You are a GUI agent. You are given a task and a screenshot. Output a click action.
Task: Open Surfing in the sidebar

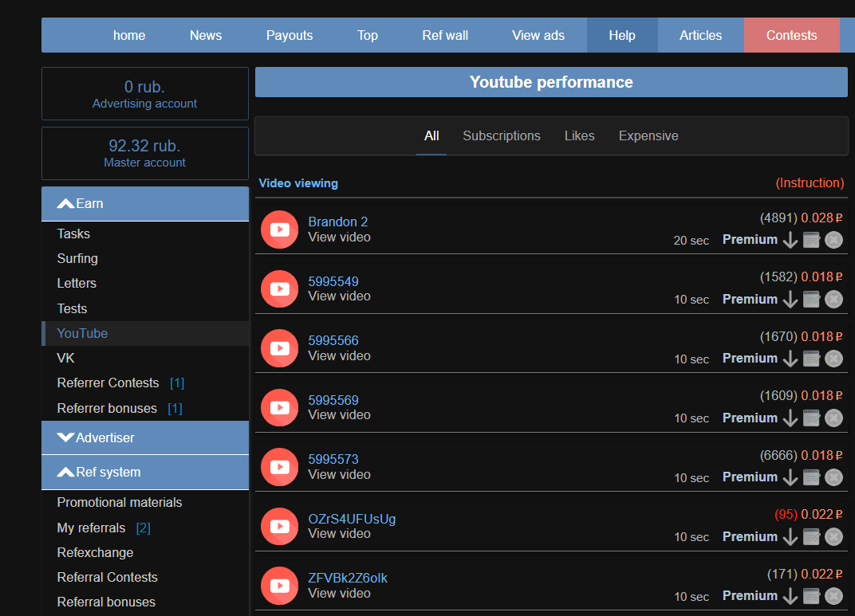tap(77, 259)
